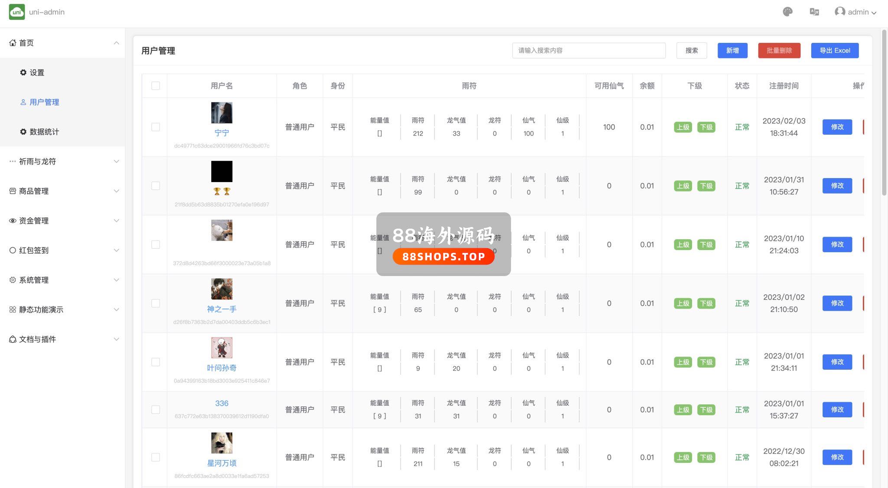Click the uni-admin logo icon

coord(17,12)
